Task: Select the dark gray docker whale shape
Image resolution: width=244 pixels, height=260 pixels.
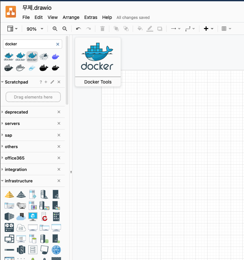Action: (x=8, y=68)
